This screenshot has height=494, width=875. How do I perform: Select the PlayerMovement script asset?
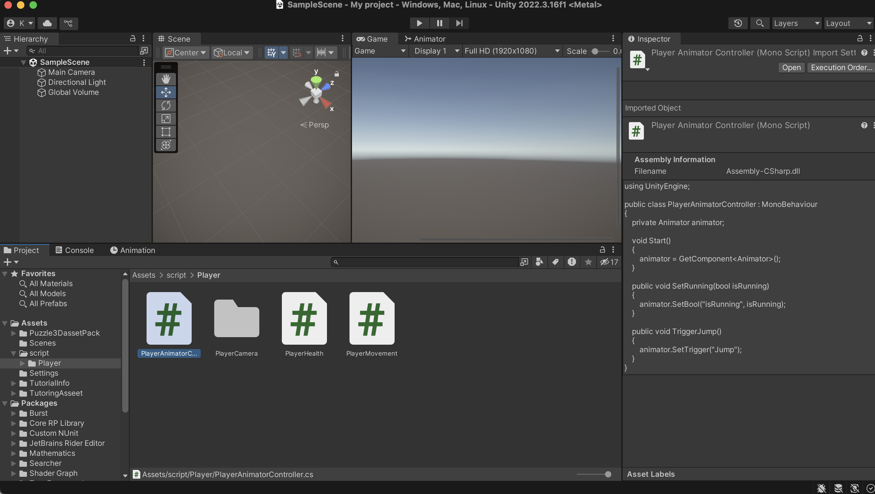click(x=372, y=324)
